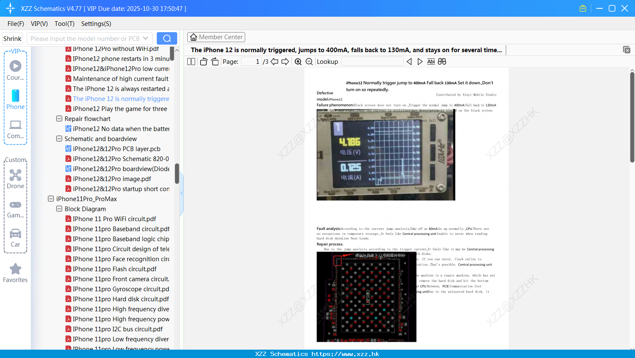Zoom in on the document
635x358 pixels.
(x=298, y=62)
